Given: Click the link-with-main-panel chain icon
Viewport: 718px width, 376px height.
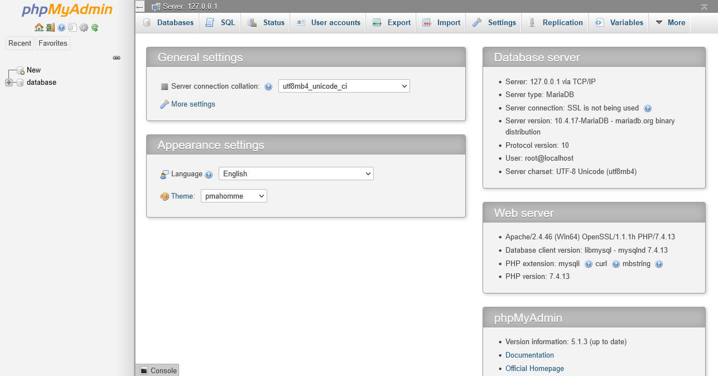Looking at the screenshot, I should (x=117, y=57).
